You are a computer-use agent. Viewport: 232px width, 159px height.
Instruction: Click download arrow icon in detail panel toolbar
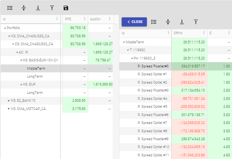pyautogui.click(x=182, y=22)
